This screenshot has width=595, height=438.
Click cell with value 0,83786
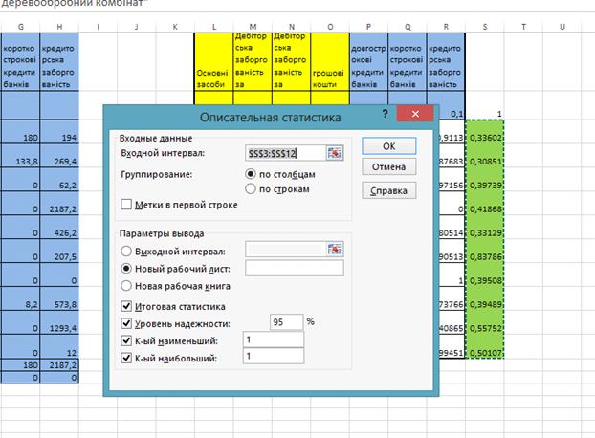(x=485, y=252)
